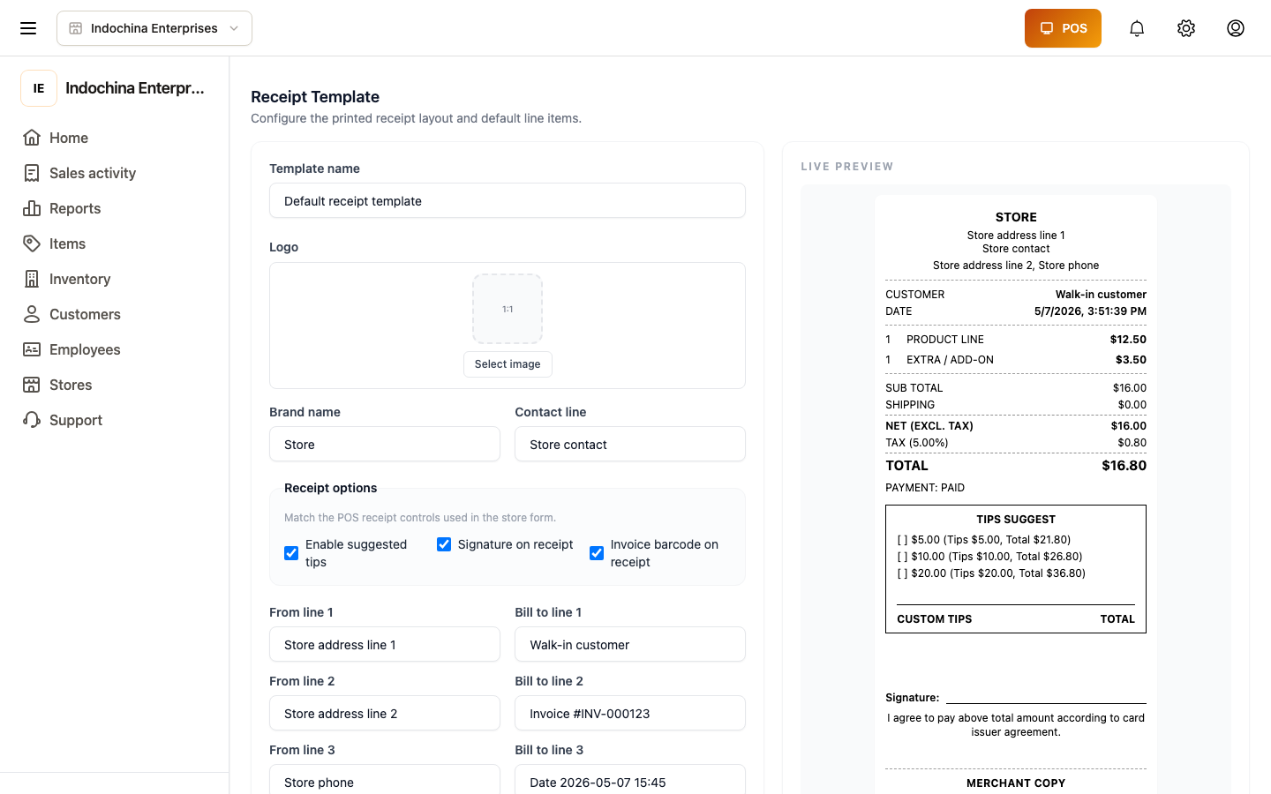Click Select image button for logo
Screen dimensions: 1271x794
tap(508, 364)
